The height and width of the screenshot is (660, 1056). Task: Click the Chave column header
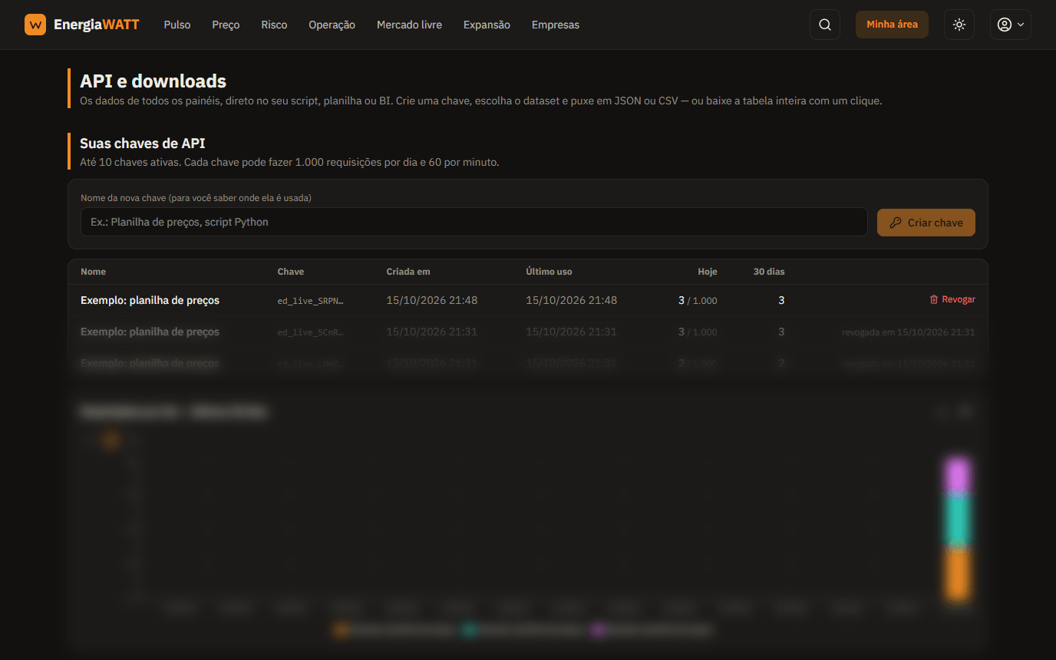(x=291, y=272)
